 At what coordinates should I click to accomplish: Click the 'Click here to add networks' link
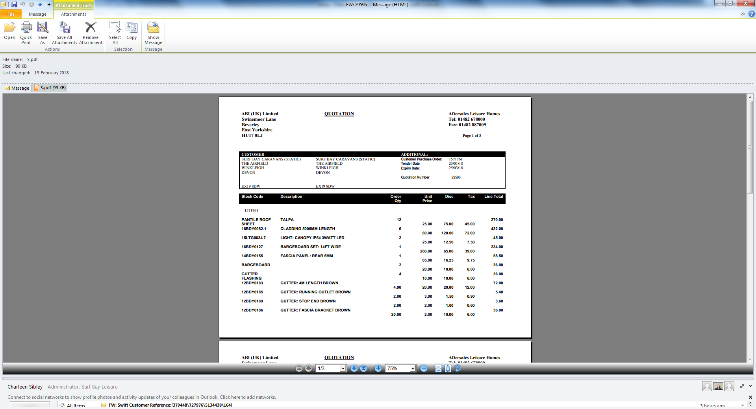pyautogui.click(x=248, y=397)
